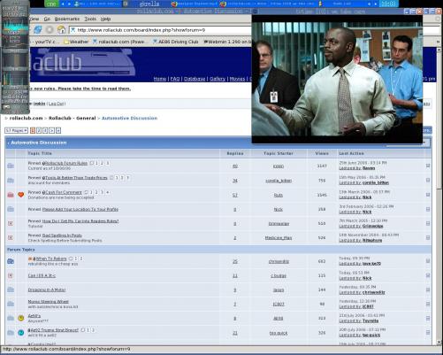Open the 57 Pages jump dropdown

click(17, 130)
